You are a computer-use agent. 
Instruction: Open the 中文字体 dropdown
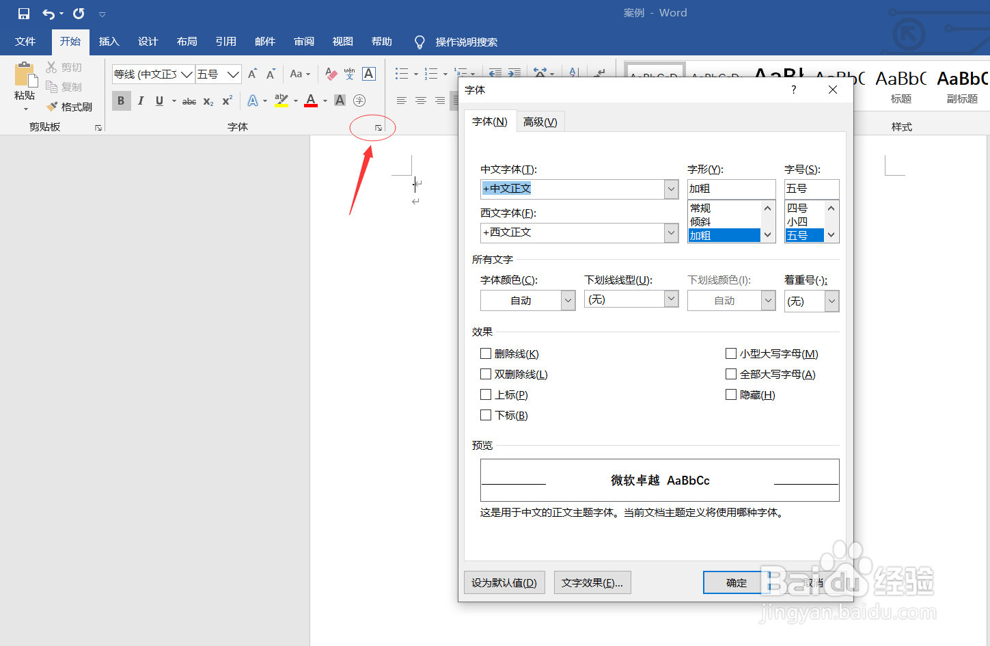pyautogui.click(x=671, y=189)
